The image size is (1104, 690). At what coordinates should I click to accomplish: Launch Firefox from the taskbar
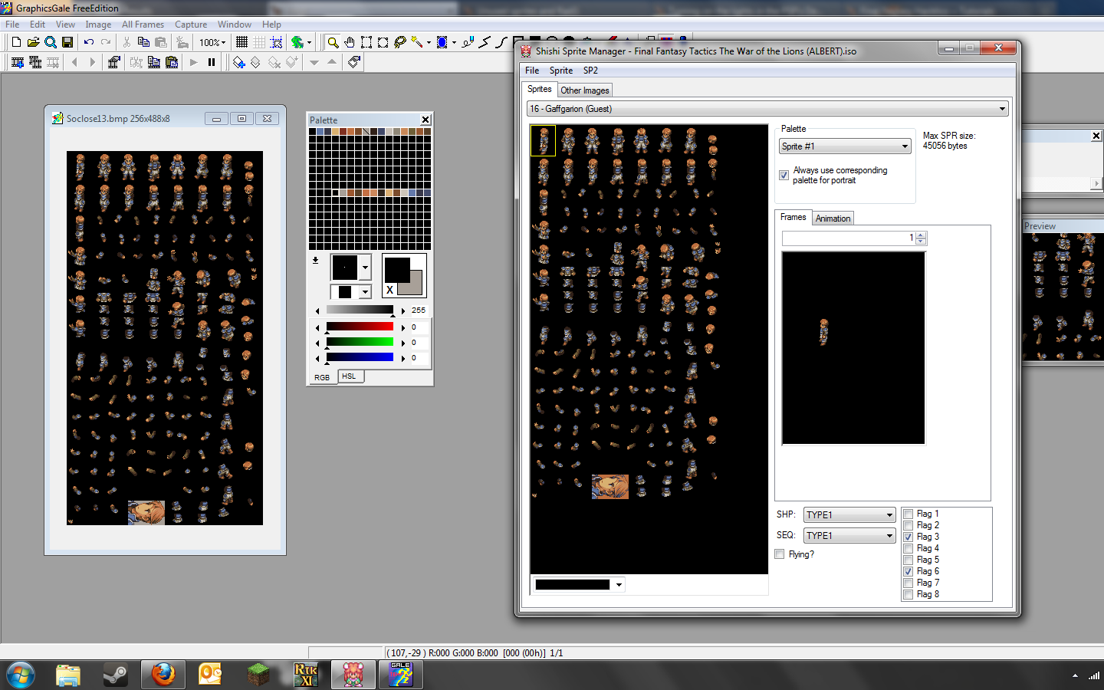click(x=163, y=675)
